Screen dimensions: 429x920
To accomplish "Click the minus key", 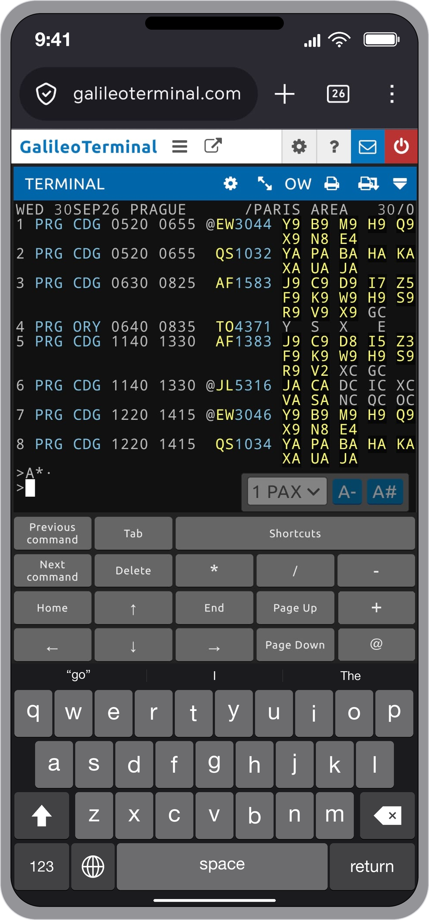I will (376, 570).
